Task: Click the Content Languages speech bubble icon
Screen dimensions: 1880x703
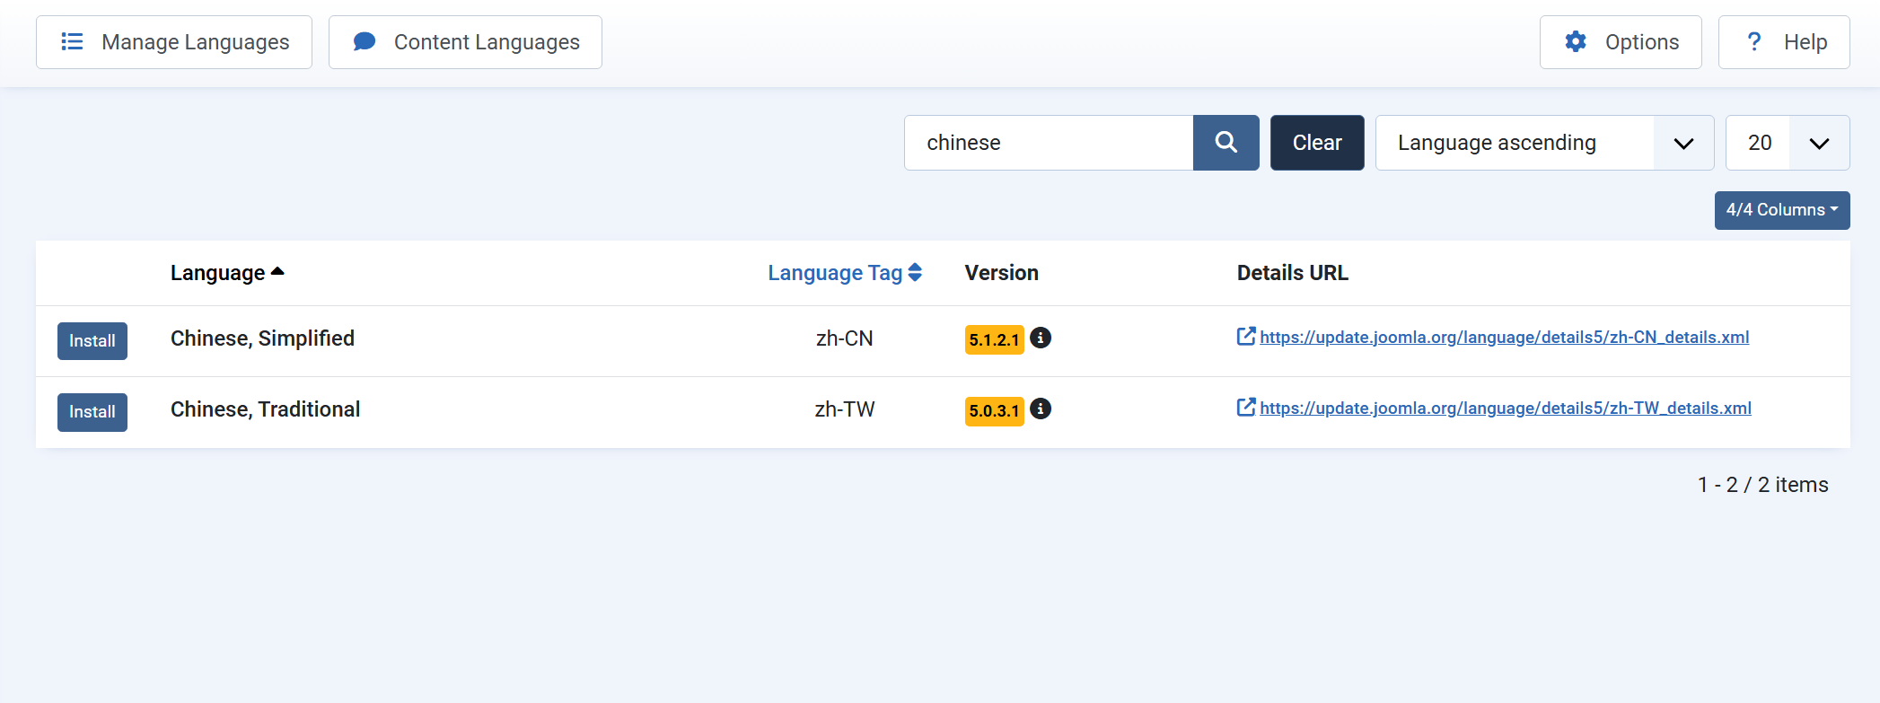Action: pyautogui.click(x=365, y=42)
